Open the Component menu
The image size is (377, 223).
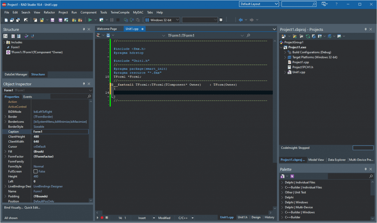click(x=88, y=12)
